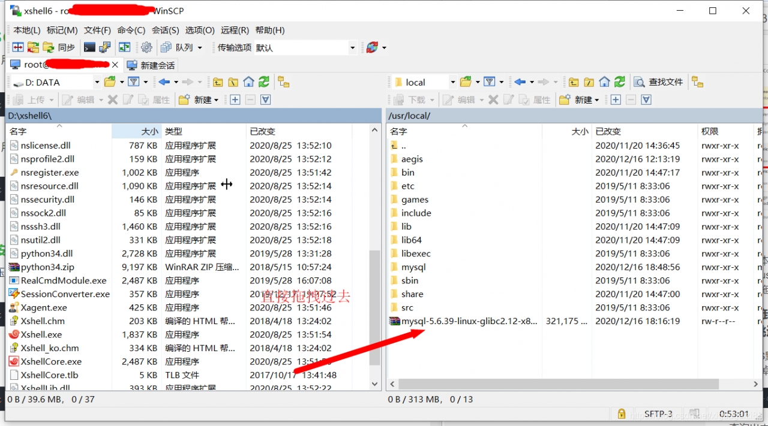Toggle directory tree icon in D: DATA panel
Image resolution: width=768 pixels, height=426 pixels.
coord(284,82)
